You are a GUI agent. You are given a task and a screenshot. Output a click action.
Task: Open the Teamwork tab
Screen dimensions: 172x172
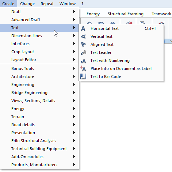161,14
